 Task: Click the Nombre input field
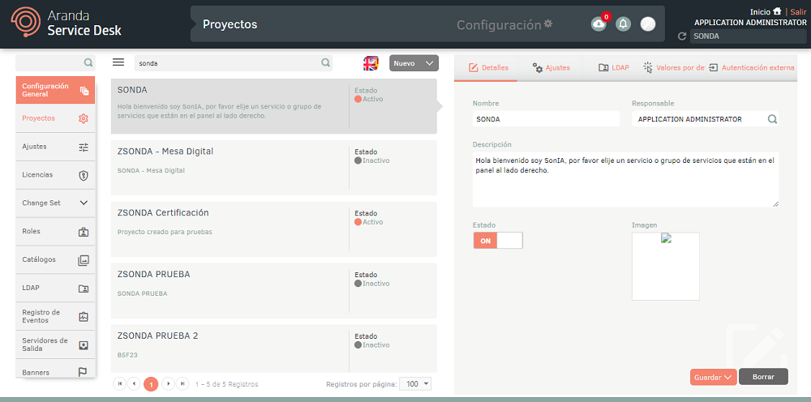point(545,119)
